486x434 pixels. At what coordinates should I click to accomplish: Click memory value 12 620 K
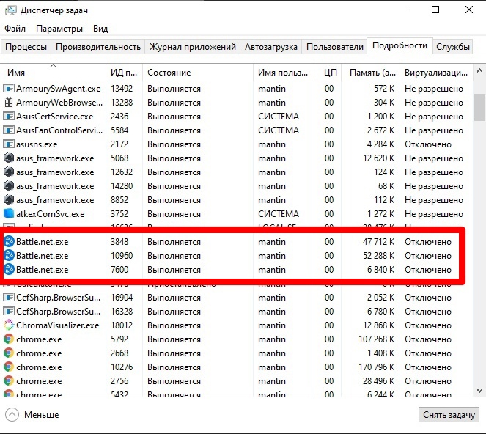pyautogui.click(x=378, y=158)
